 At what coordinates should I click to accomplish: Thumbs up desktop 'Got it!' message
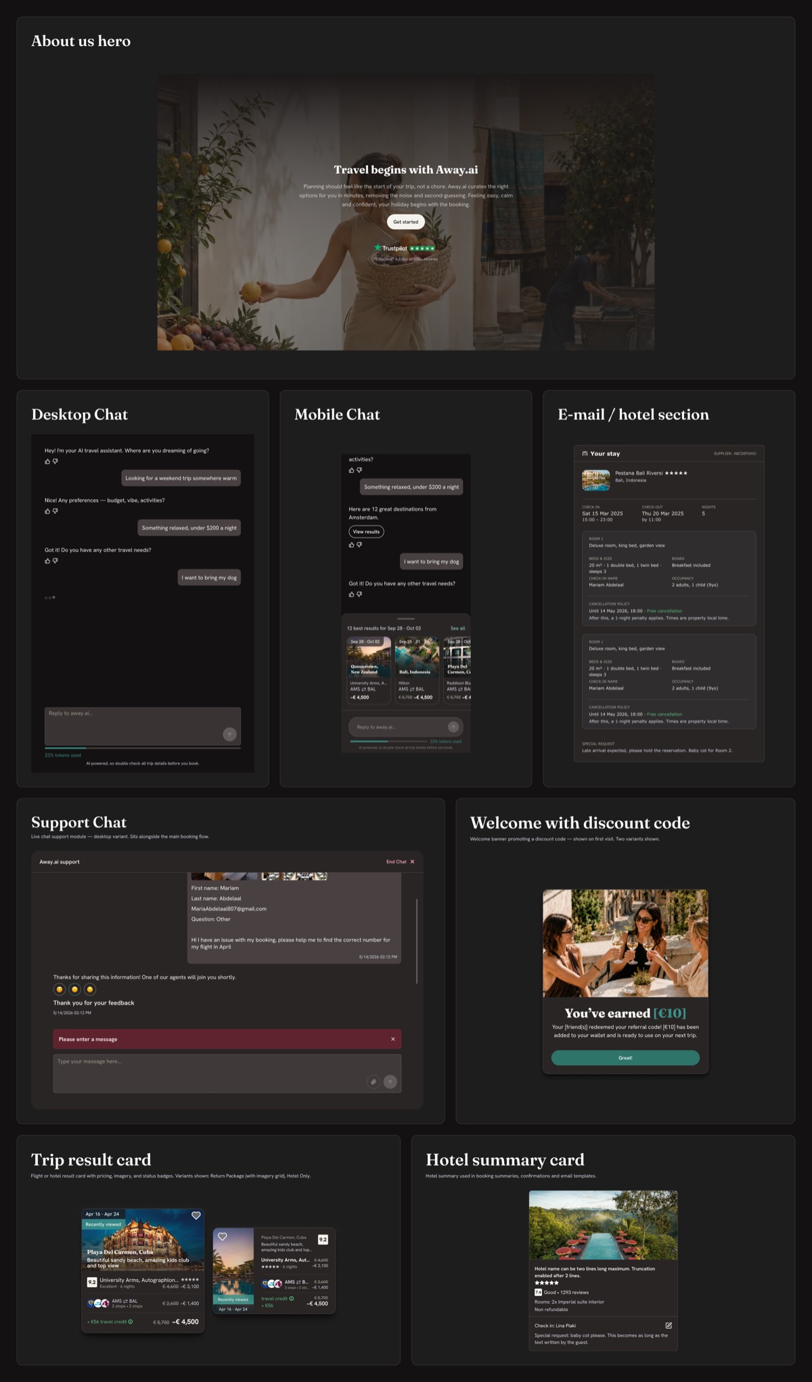pyautogui.click(x=47, y=561)
